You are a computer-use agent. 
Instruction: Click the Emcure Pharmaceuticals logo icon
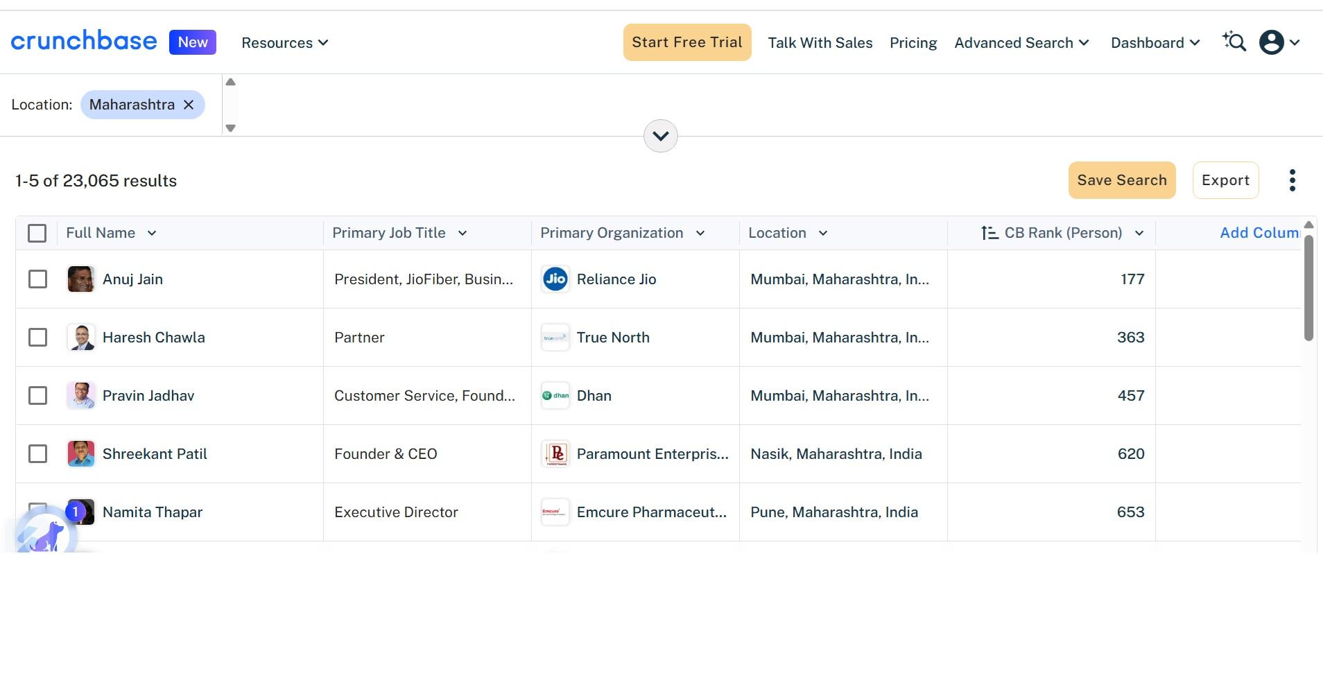pos(555,512)
